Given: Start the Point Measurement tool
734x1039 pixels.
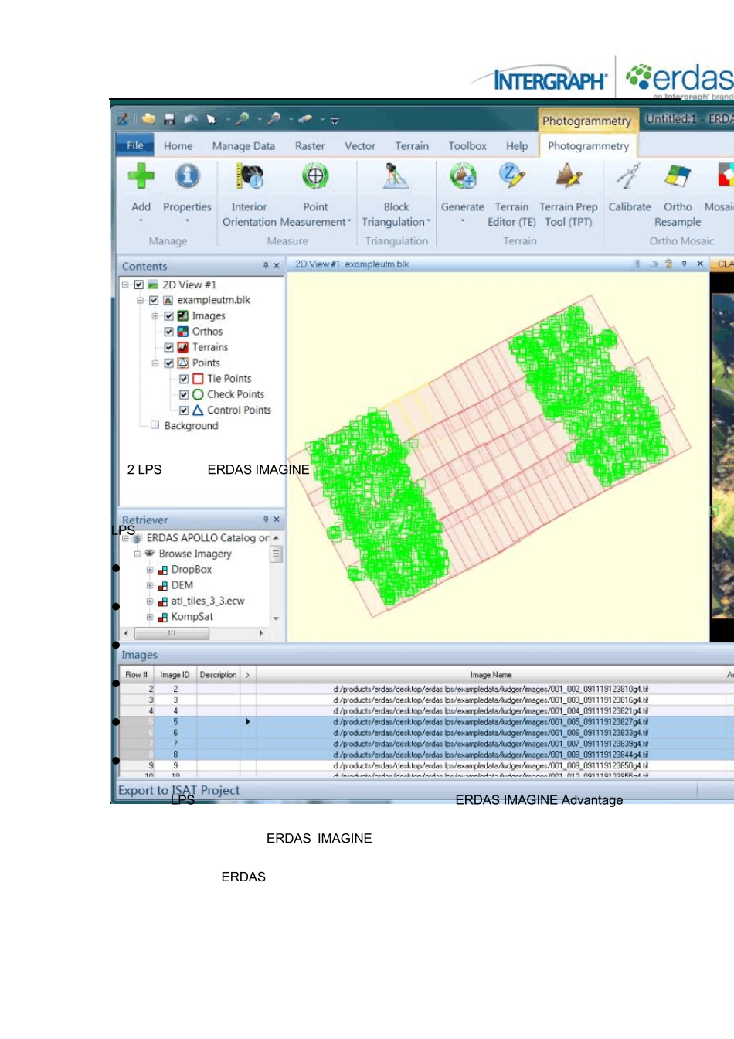Looking at the screenshot, I should 315,176.
